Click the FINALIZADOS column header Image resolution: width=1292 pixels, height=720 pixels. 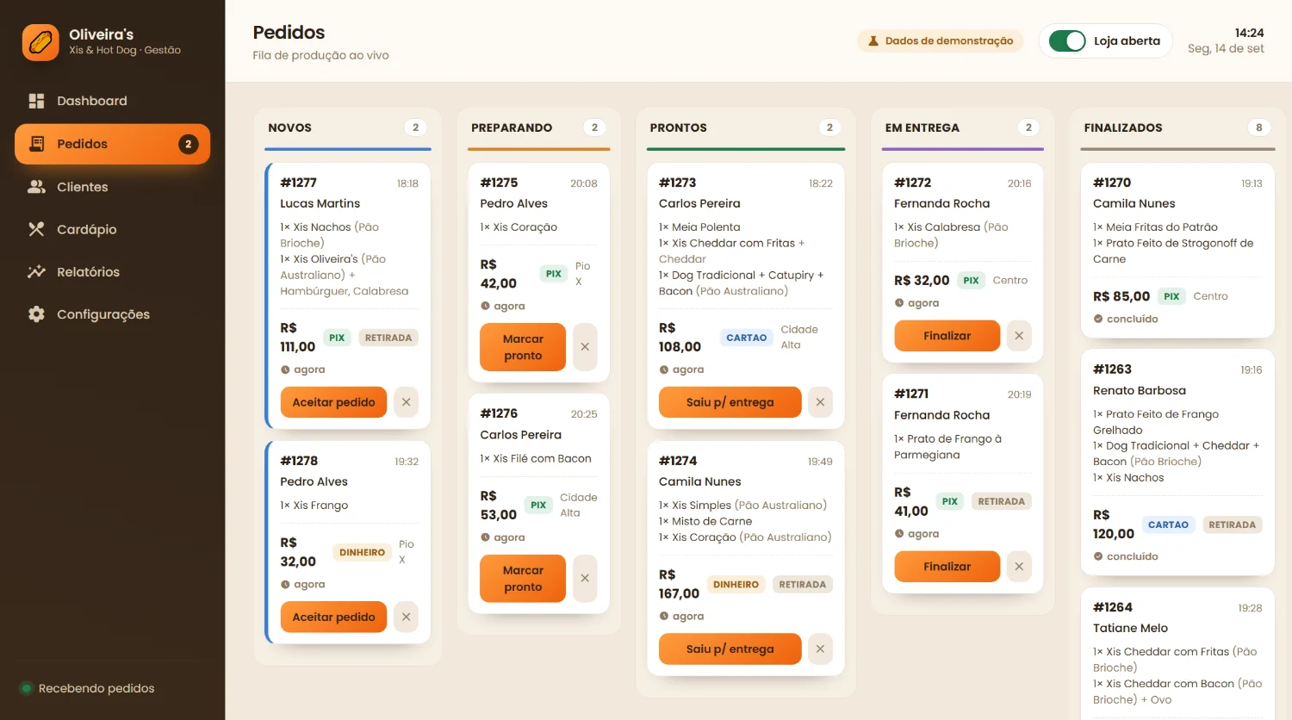click(x=1123, y=127)
